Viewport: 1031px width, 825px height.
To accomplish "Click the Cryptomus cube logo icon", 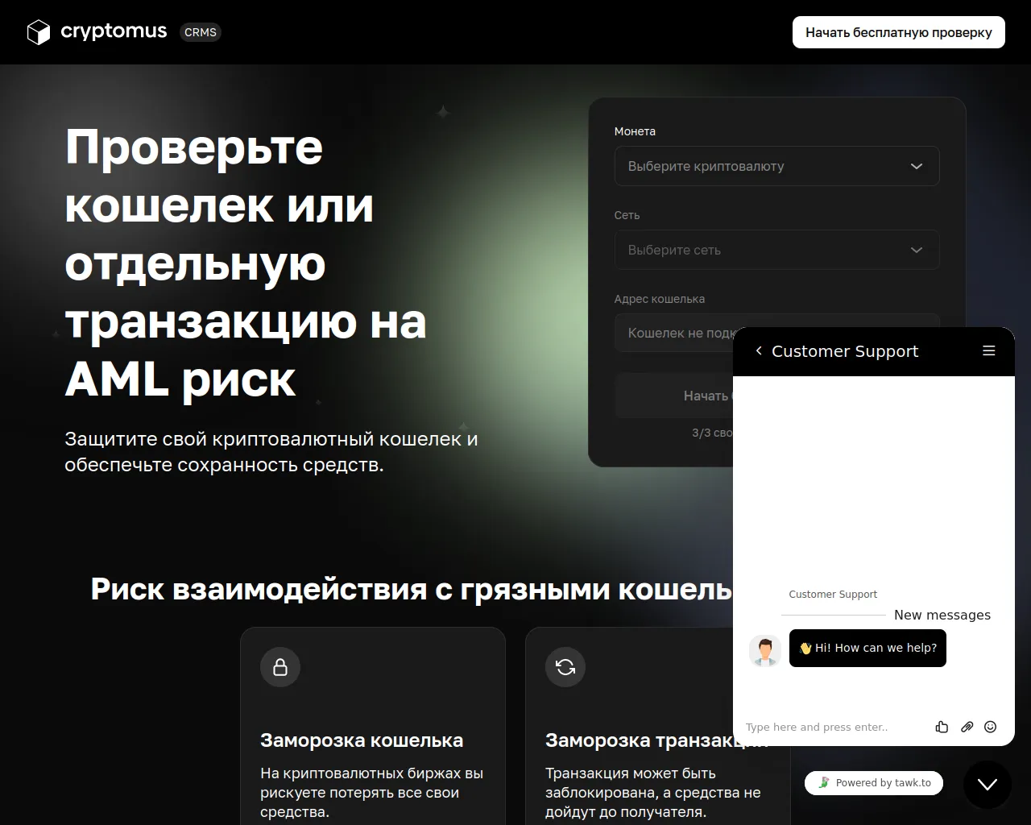I will pos(39,32).
